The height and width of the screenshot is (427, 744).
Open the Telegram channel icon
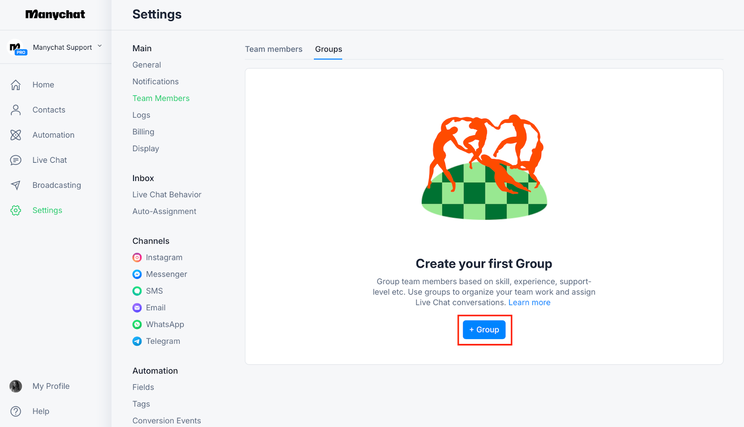point(137,341)
